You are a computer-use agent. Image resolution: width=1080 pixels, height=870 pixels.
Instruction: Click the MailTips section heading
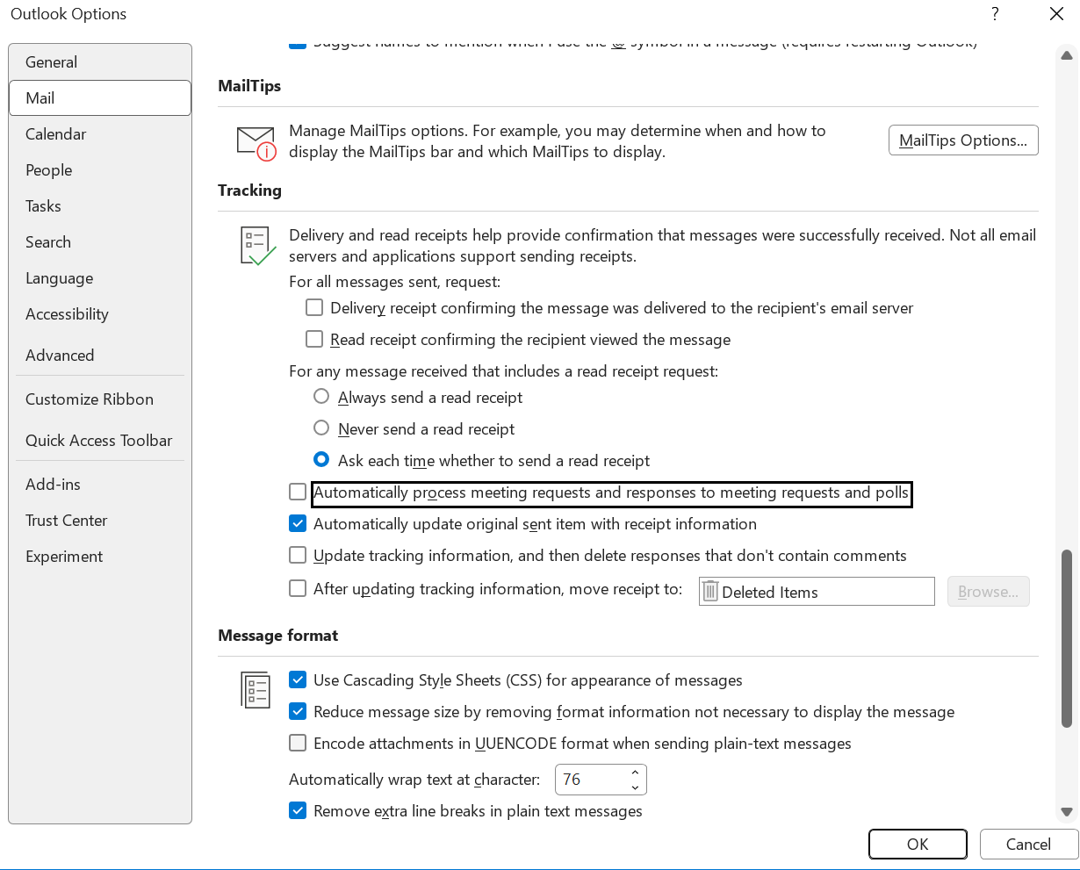click(x=249, y=86)
